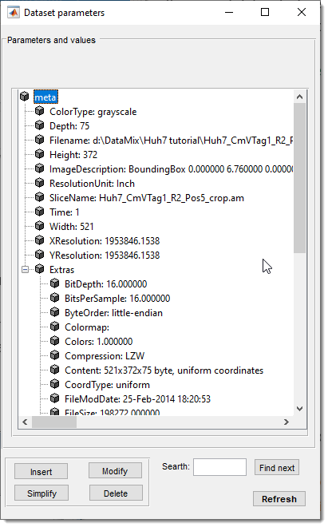Click the cube icon next to meta

[x=24, y=97]
